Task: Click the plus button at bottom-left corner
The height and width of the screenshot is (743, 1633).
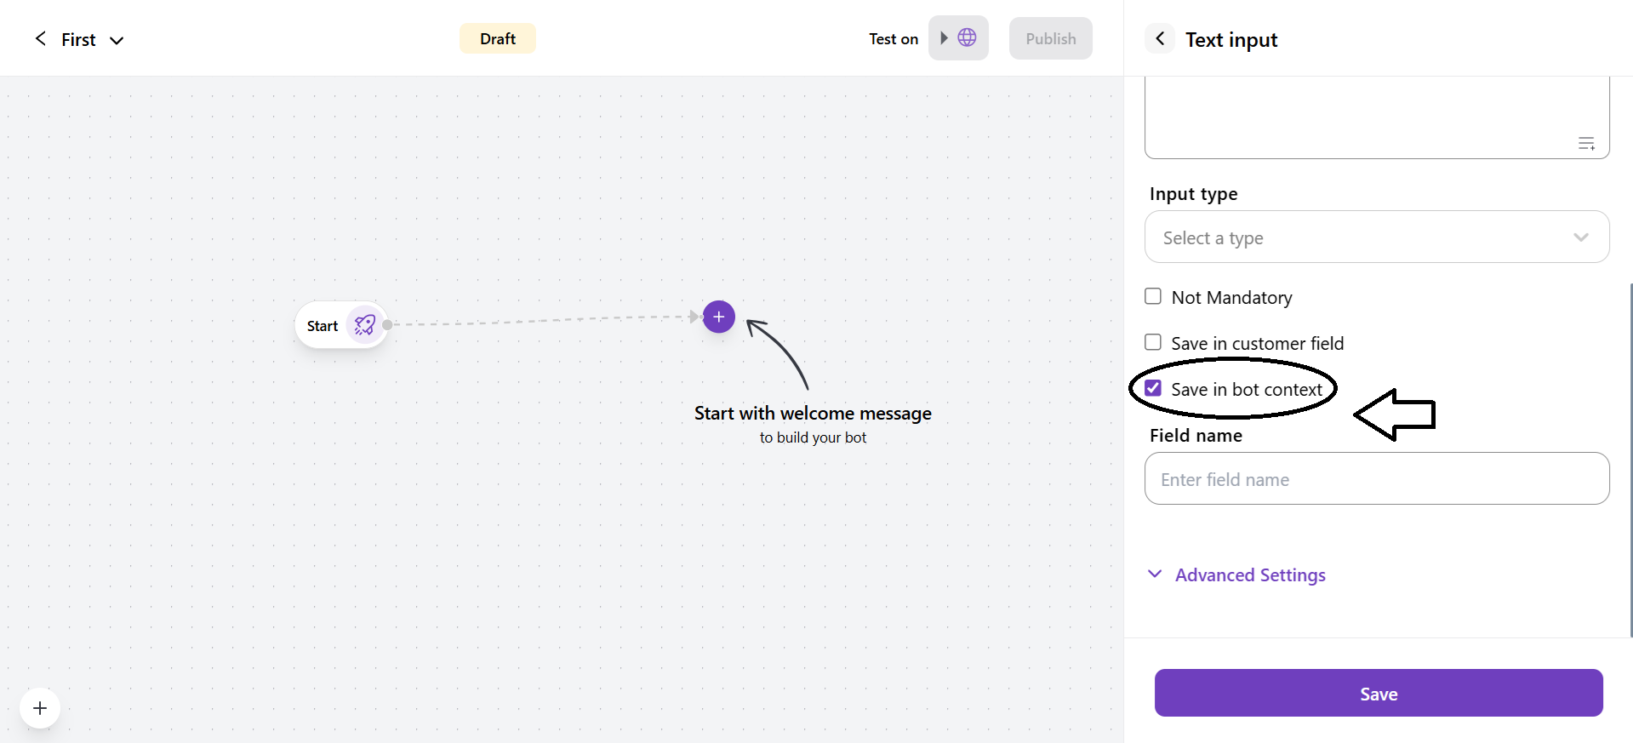Action: pos(40,708)
